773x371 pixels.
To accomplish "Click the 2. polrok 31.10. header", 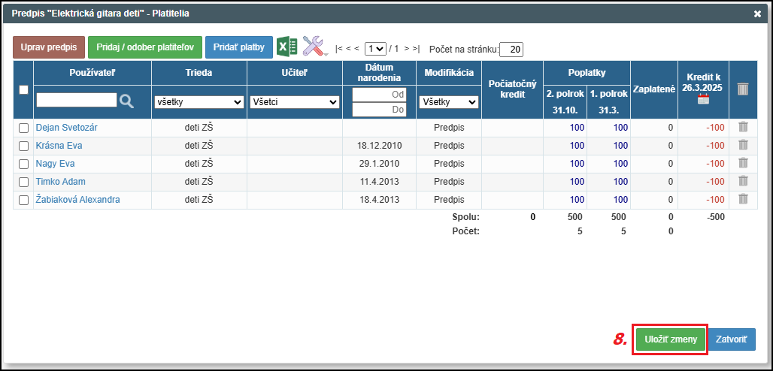I will pos(565,102).
